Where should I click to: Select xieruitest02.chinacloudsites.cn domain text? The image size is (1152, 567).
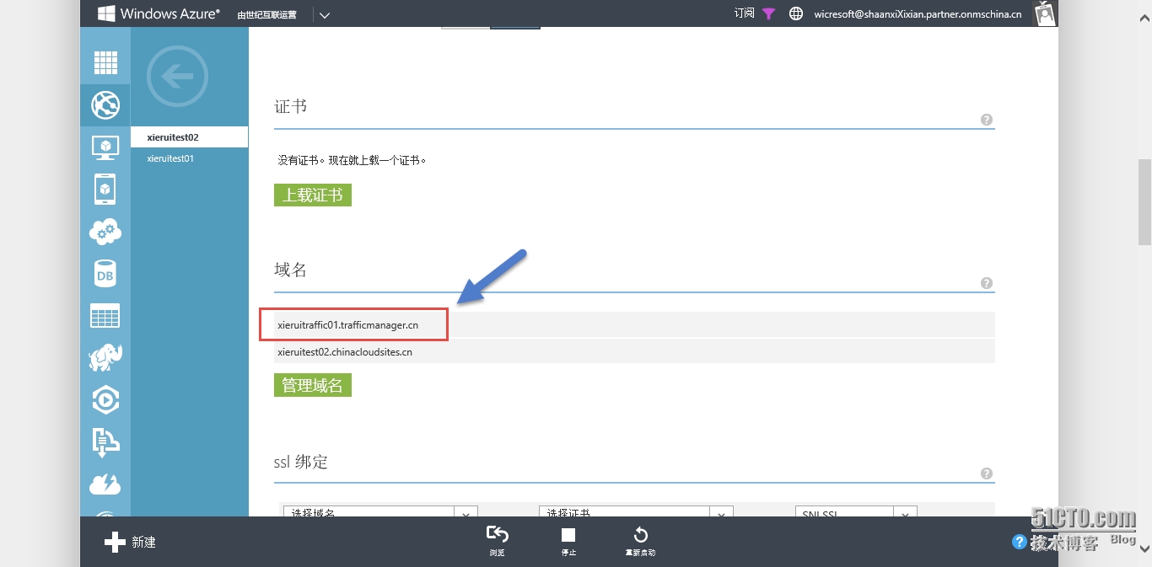tap(345, 352)
